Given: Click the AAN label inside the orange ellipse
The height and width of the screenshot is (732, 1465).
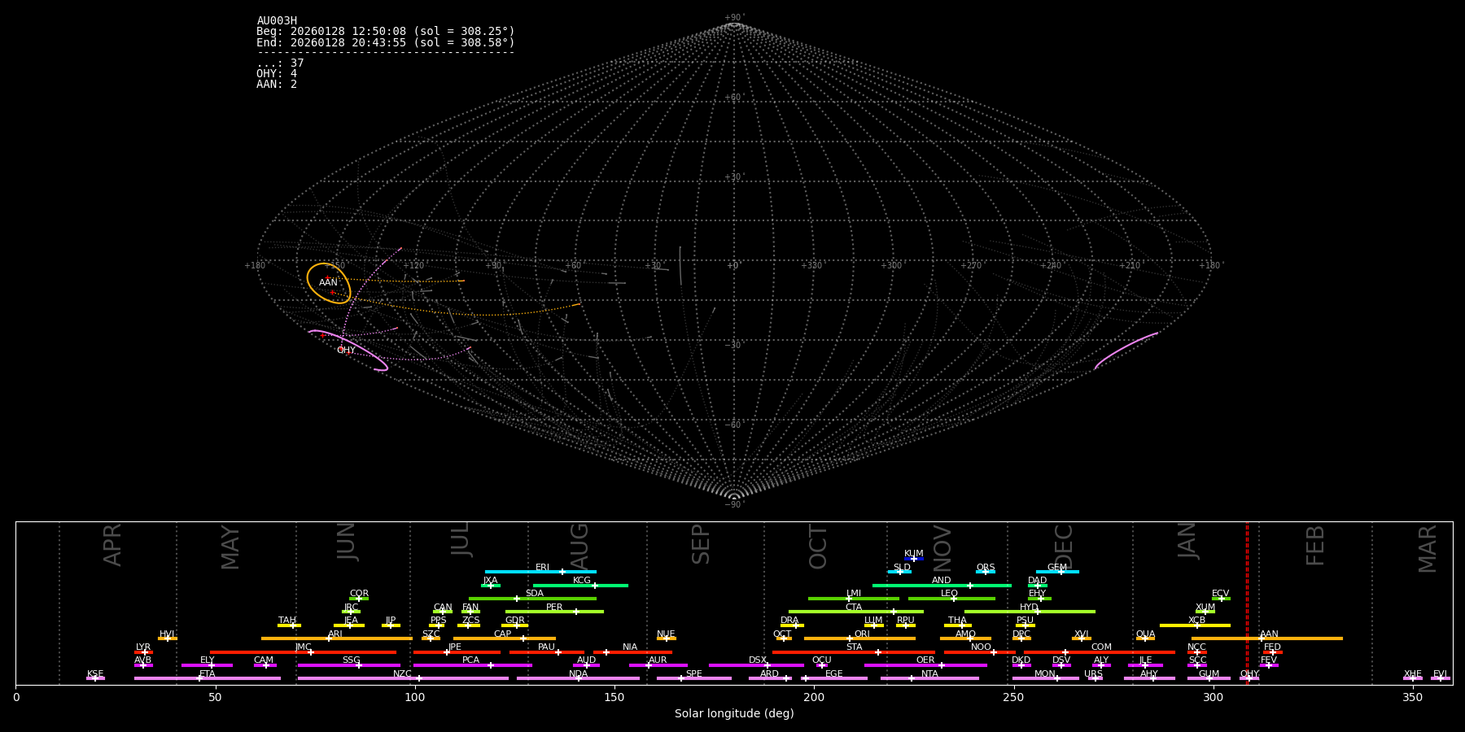Looking at the screenshot, I should tap(328, 282).
